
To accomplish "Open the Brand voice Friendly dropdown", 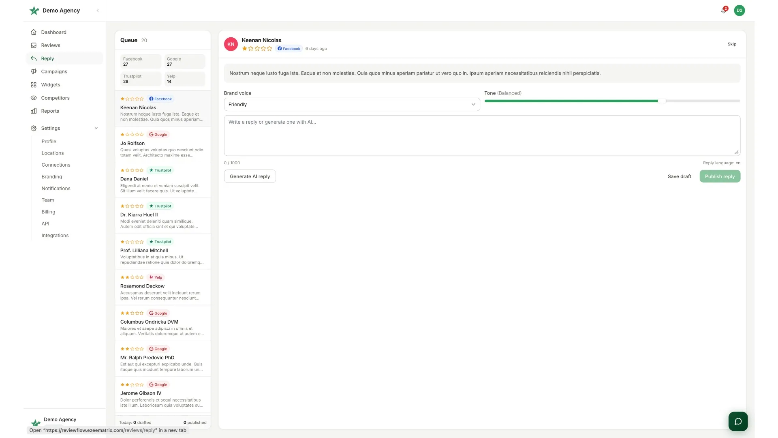I will pyautogui.click(x=352, y=105).
